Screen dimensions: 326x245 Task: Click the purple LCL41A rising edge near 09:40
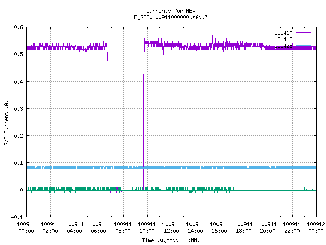pyautogui.click(x=144, y=121)
